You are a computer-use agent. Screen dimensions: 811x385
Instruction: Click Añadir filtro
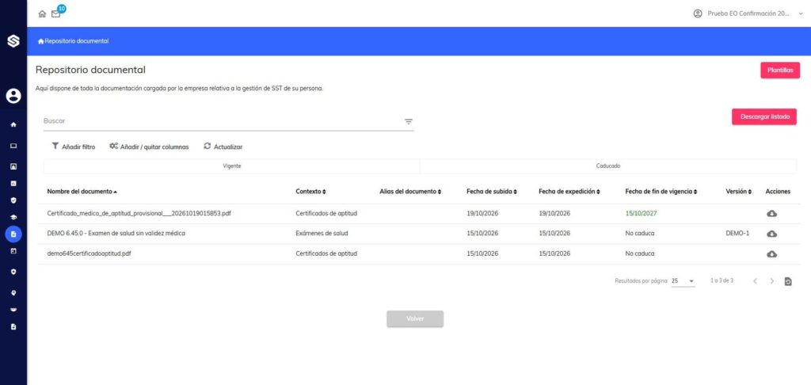point(74,147)
